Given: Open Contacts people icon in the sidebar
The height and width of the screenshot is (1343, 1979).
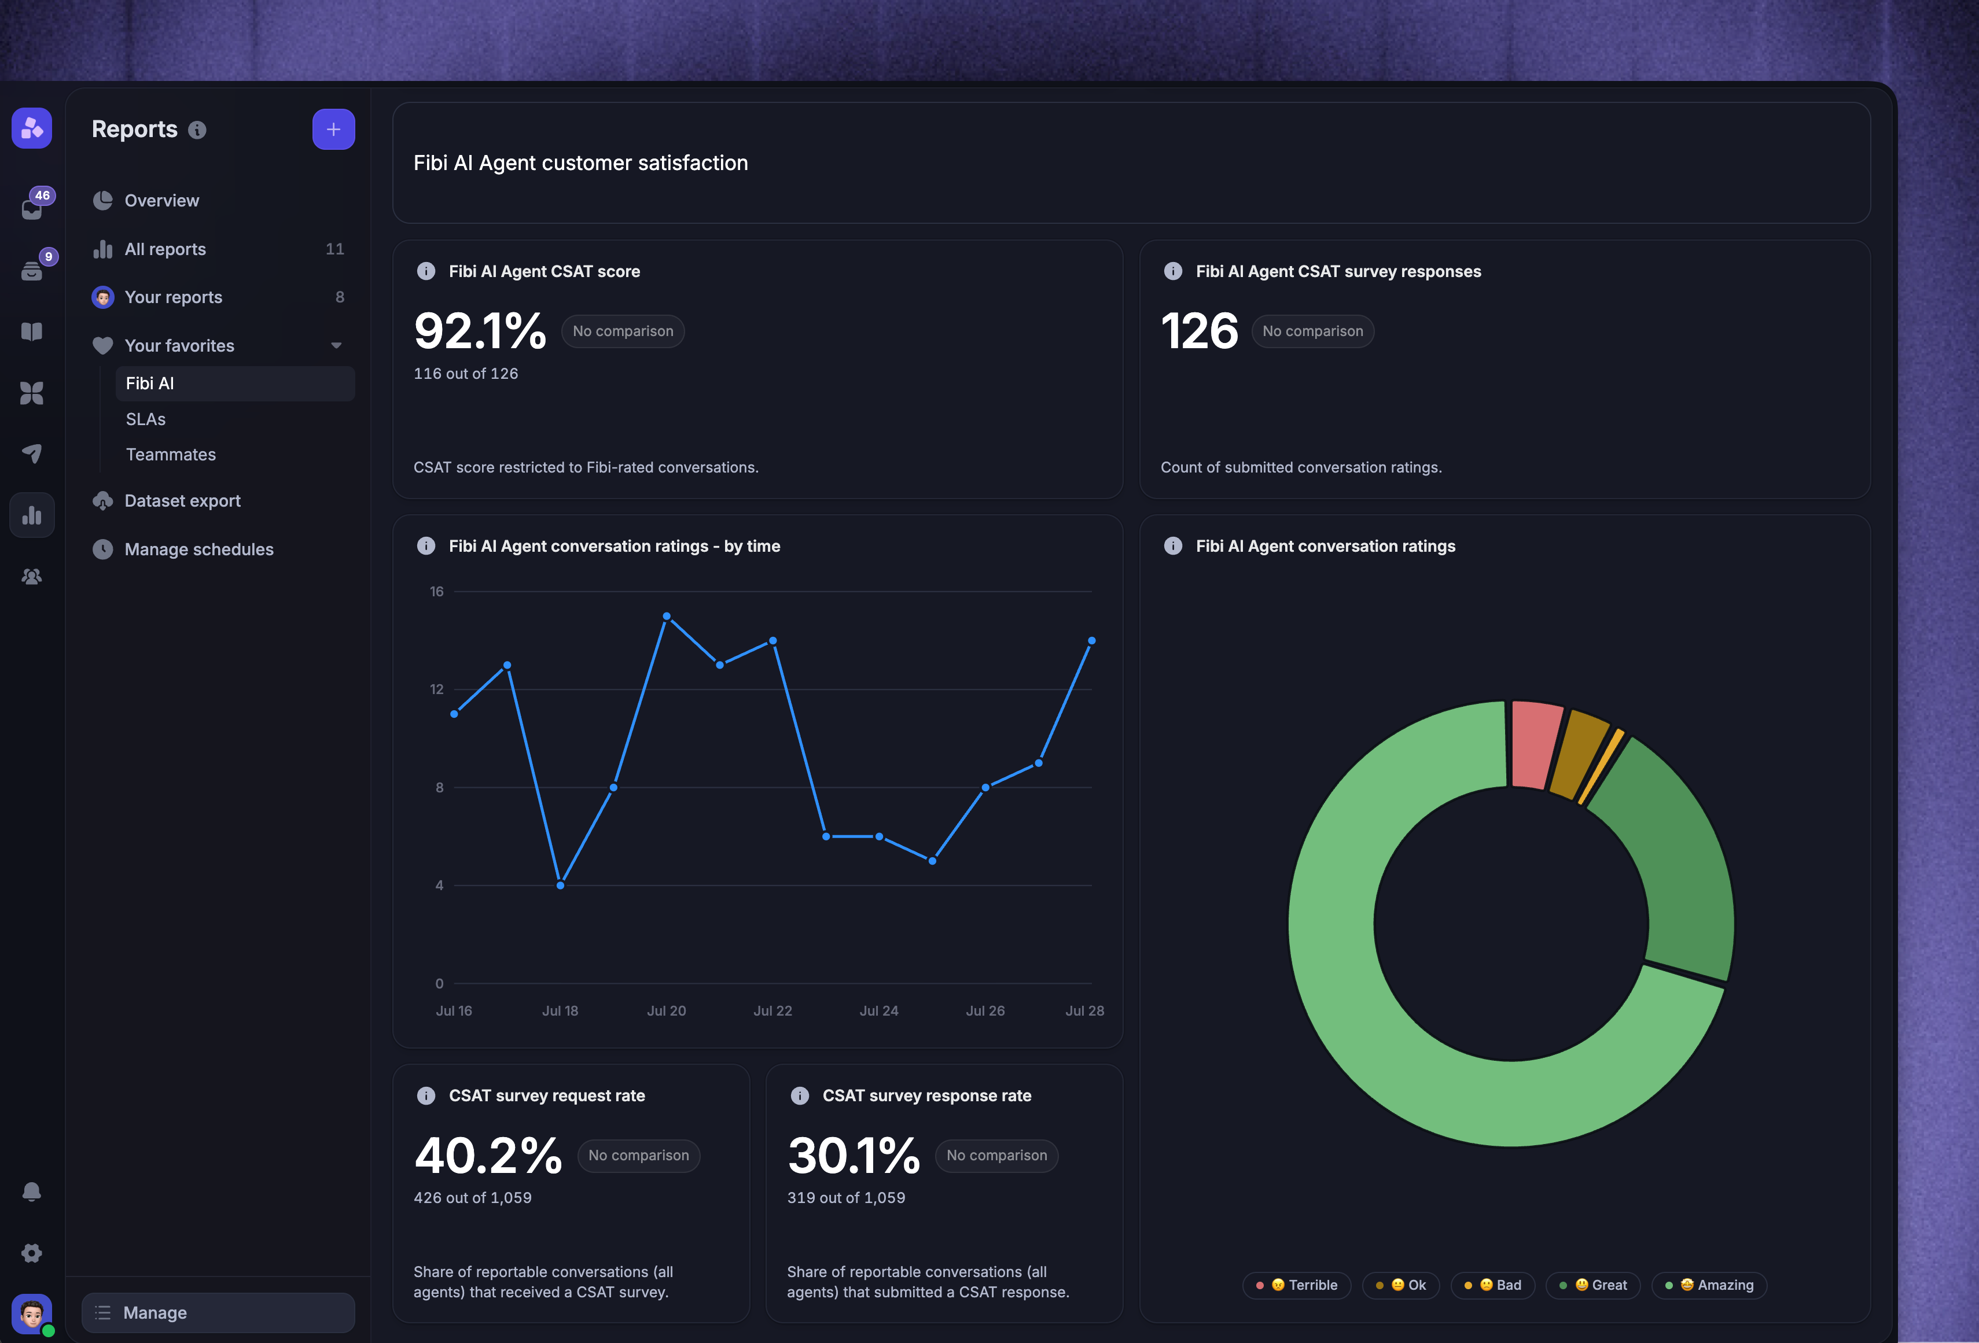Looking at the screenshot, I should pos(31,576).
